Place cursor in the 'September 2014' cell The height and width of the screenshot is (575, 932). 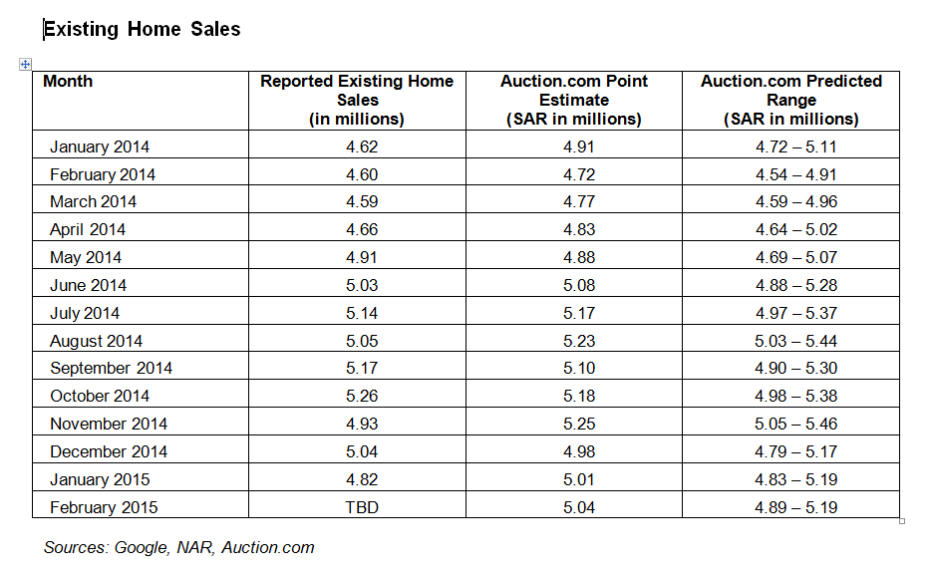111,368
